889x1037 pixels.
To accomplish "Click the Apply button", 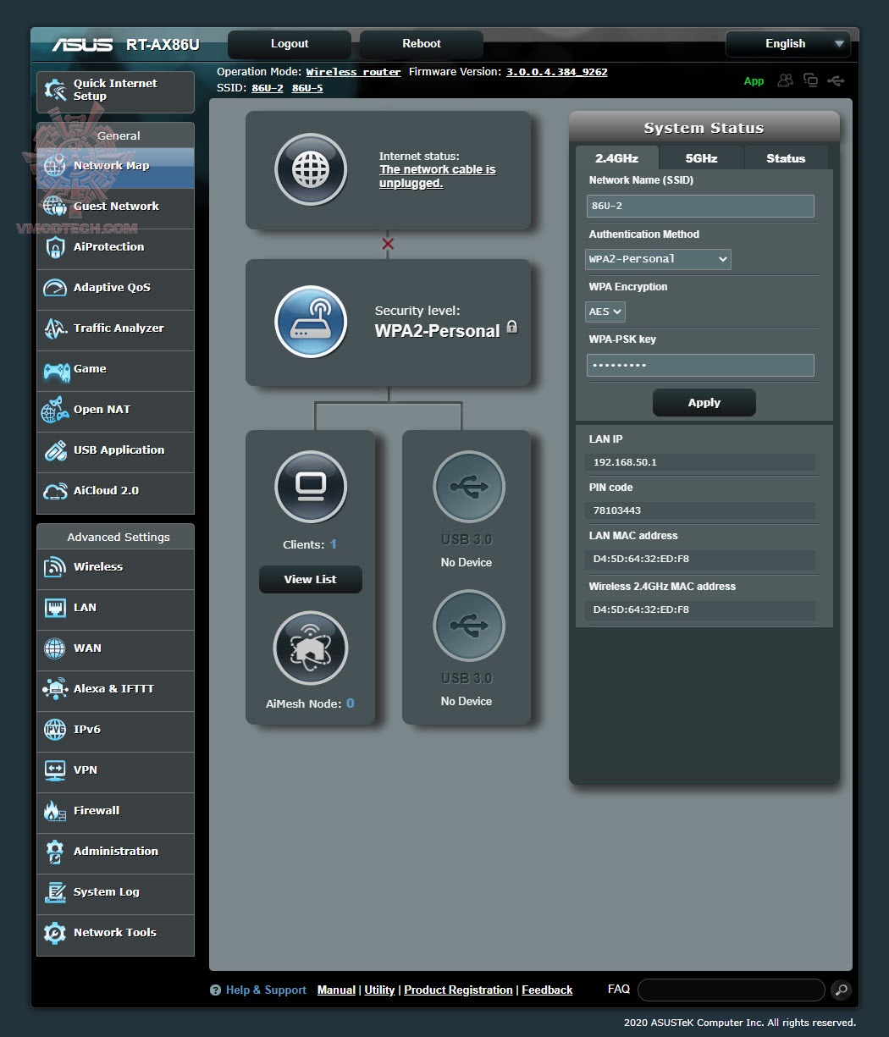I will click(x=704, y=402).
